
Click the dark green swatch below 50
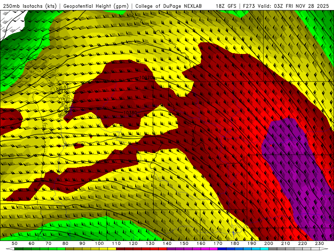coord(18,249)
